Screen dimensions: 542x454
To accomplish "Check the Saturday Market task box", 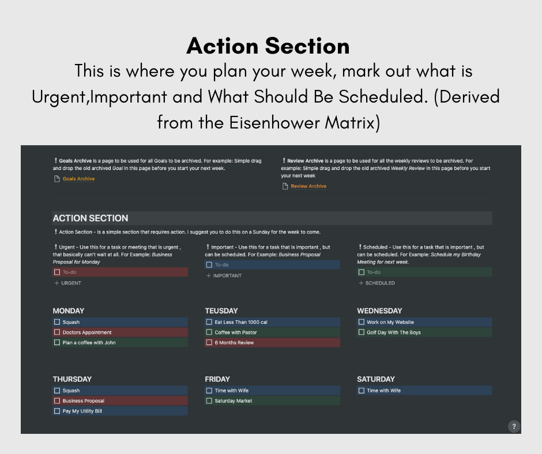I will pos(209,401).
